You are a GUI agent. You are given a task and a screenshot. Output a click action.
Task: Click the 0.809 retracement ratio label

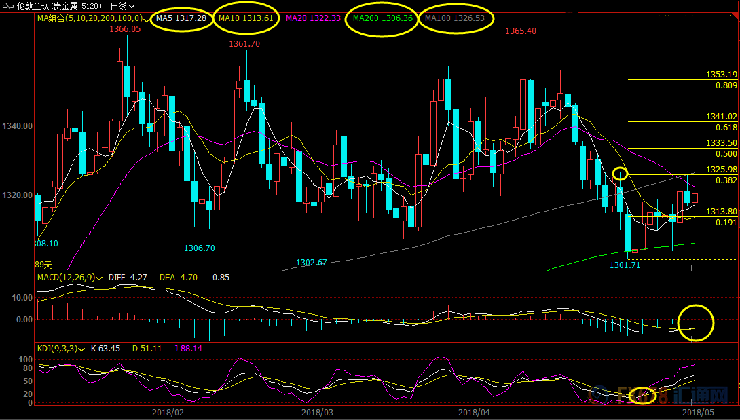tap(726, 85)
